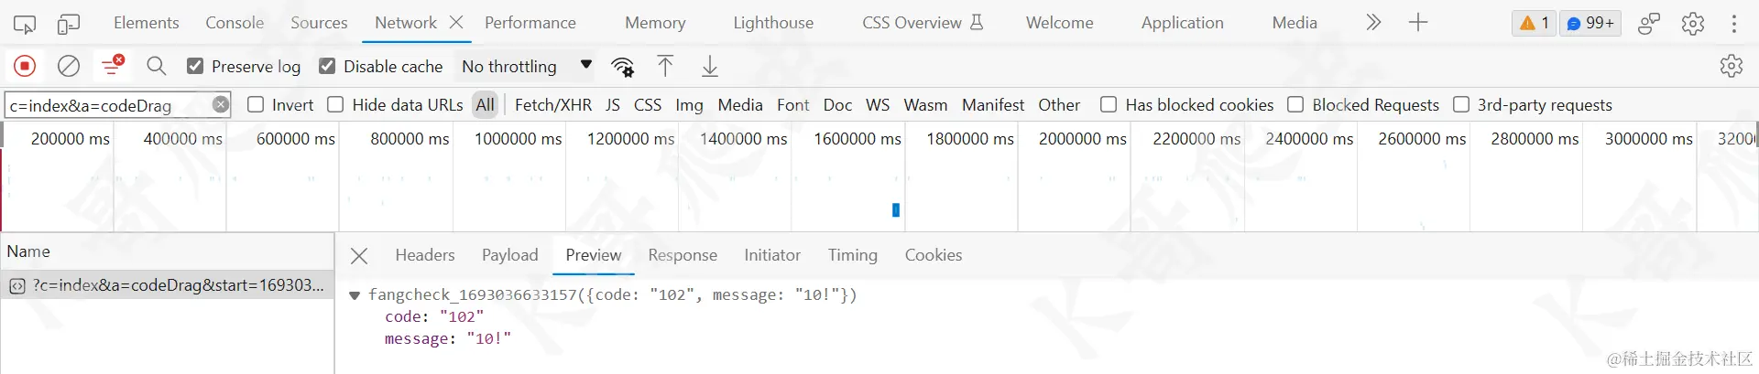Open the CSS Overview tab

[x=912, y=23]
